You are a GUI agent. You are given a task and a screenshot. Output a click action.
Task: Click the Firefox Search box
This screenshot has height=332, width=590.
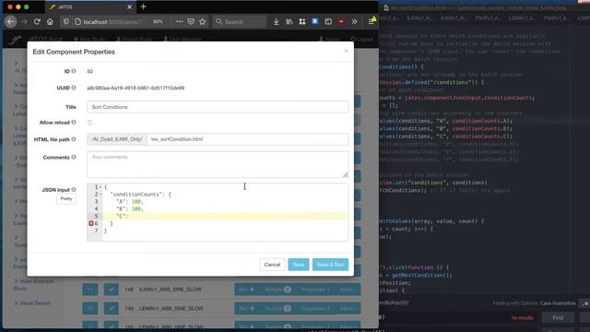[x=240, y=22]
